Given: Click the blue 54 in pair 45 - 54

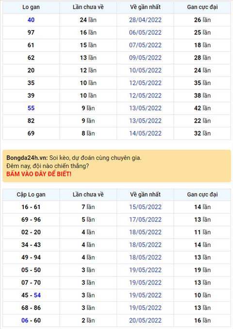Looking at the screenshot, I should [37, 295].
